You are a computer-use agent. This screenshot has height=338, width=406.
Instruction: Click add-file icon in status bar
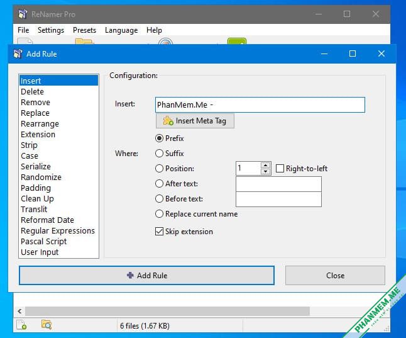pyautogui.click(x=21, y=325)
